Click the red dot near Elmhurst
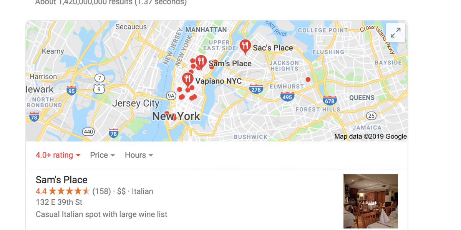Viewport: 461px width, 230px height. (308, 79)
